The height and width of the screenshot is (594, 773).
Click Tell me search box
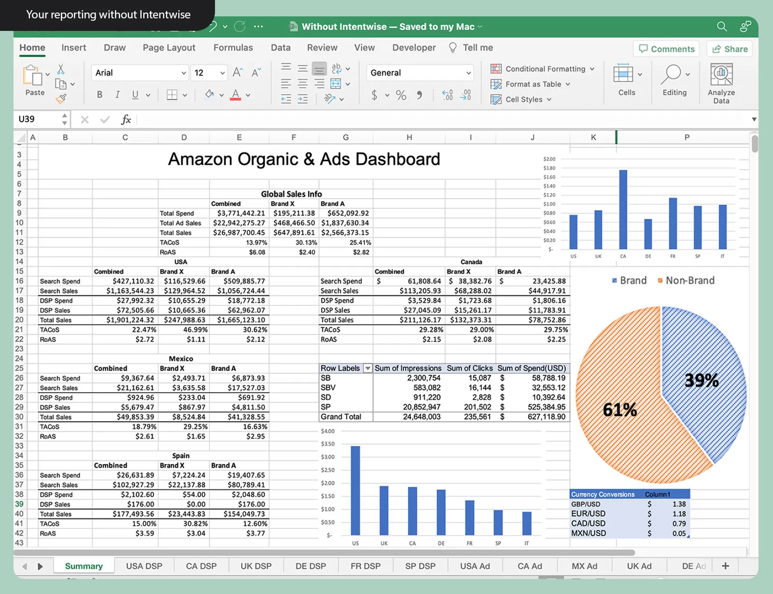(x=471, y=48)
